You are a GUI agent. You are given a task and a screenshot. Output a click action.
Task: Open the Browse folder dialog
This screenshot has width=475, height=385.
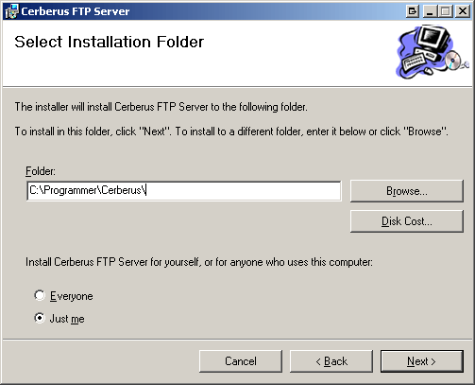coord(407,191)
